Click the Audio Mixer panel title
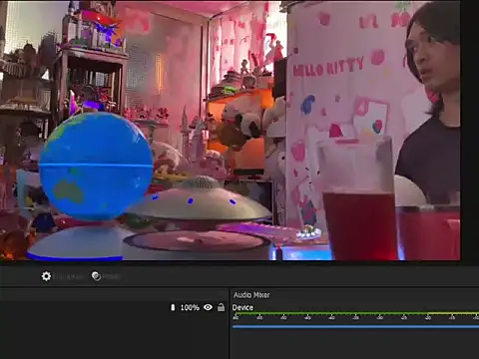The image size is (479, 359). click(x=251, y=295)
